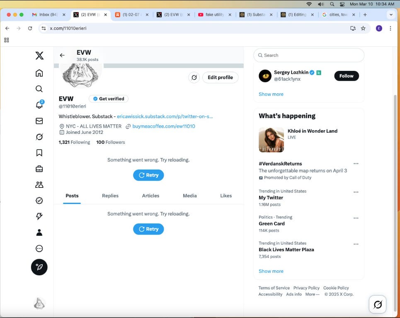Open more options for Black Lives Matter Plaza
This screenshot has height=318, width=400.
click(x=356, y=244)
